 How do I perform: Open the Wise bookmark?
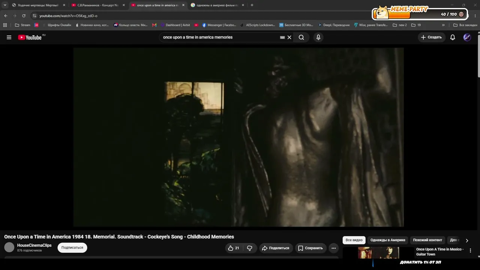pos(371,25)
